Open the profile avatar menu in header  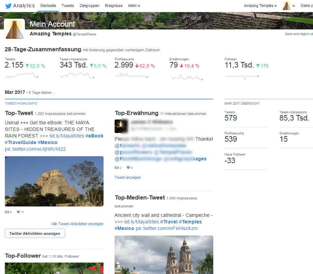click(289, 6)
